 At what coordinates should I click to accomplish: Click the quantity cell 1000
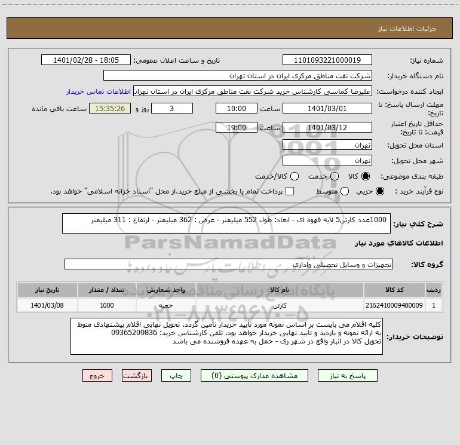click(107, 305)
